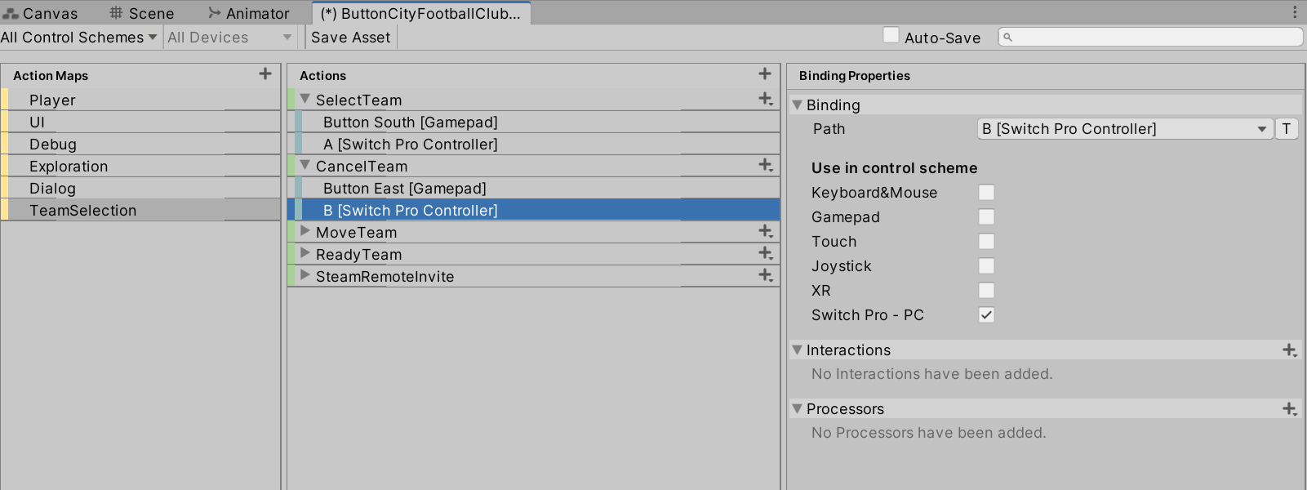
Task: Switch to the Animator tab
Action: point(248,13)
